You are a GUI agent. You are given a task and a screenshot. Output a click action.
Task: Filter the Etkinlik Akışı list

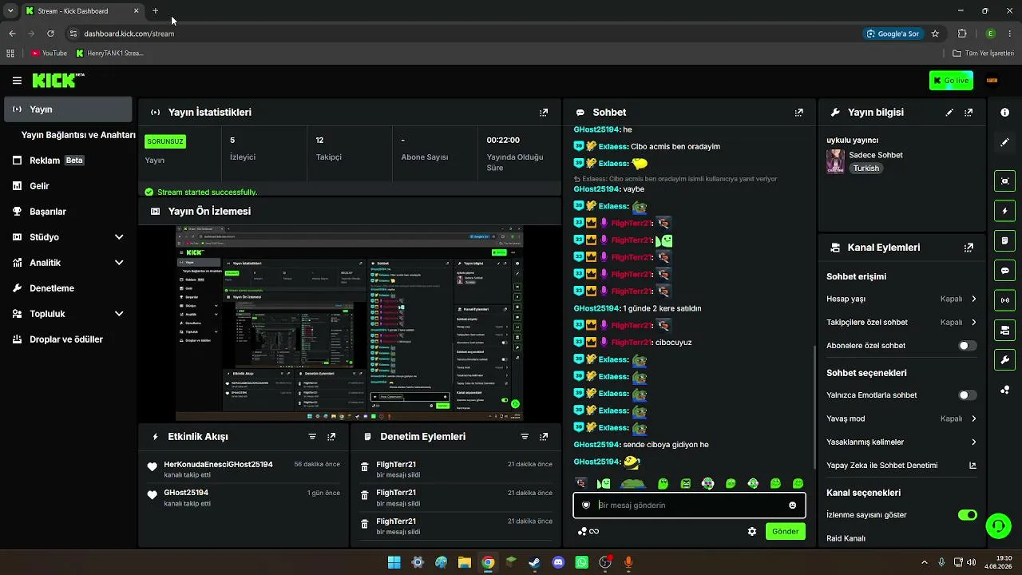pos(312,437)
